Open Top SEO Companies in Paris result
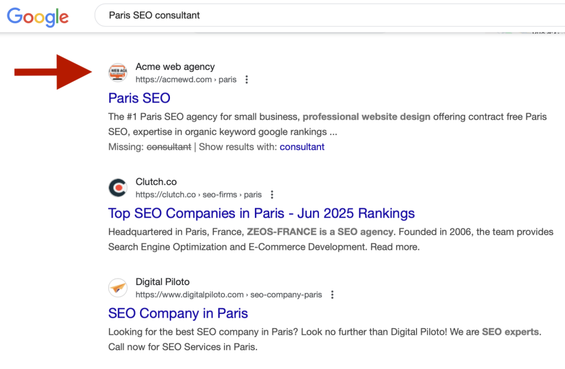Image resolution: width=565 pixels, height=369 pixels. (x=261, y=213)
